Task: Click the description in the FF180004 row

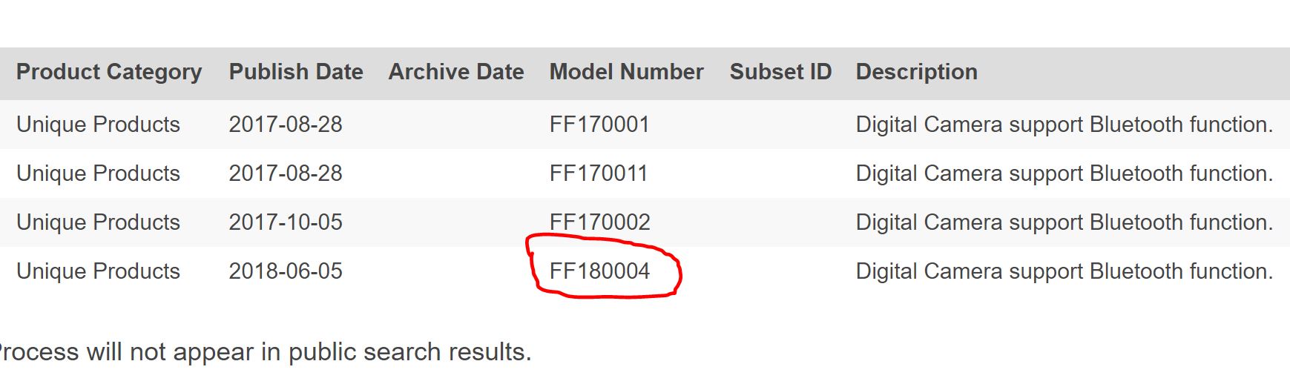Action: (x=1064, y=271)
